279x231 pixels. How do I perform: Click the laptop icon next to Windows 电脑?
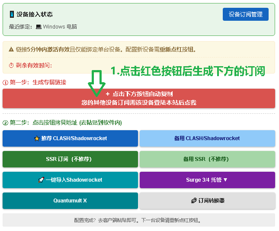click(x=38, y=27)
